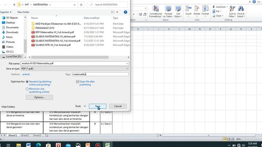Select PERANGKAT 2019 folder

[x=45, y=28]
